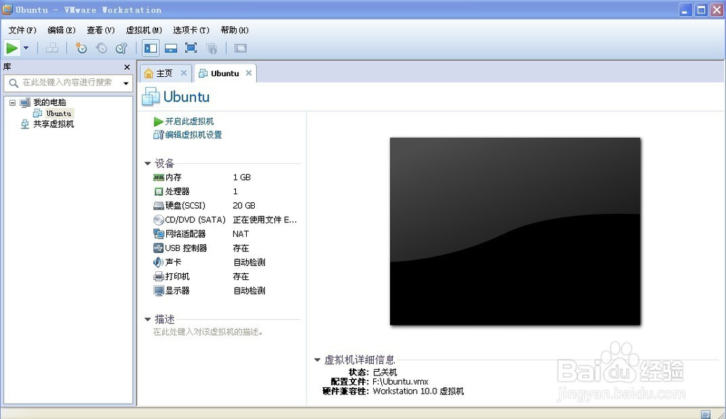Click the black VM screen preview thumbnail

pyautogui.click(x=515, y=231)
